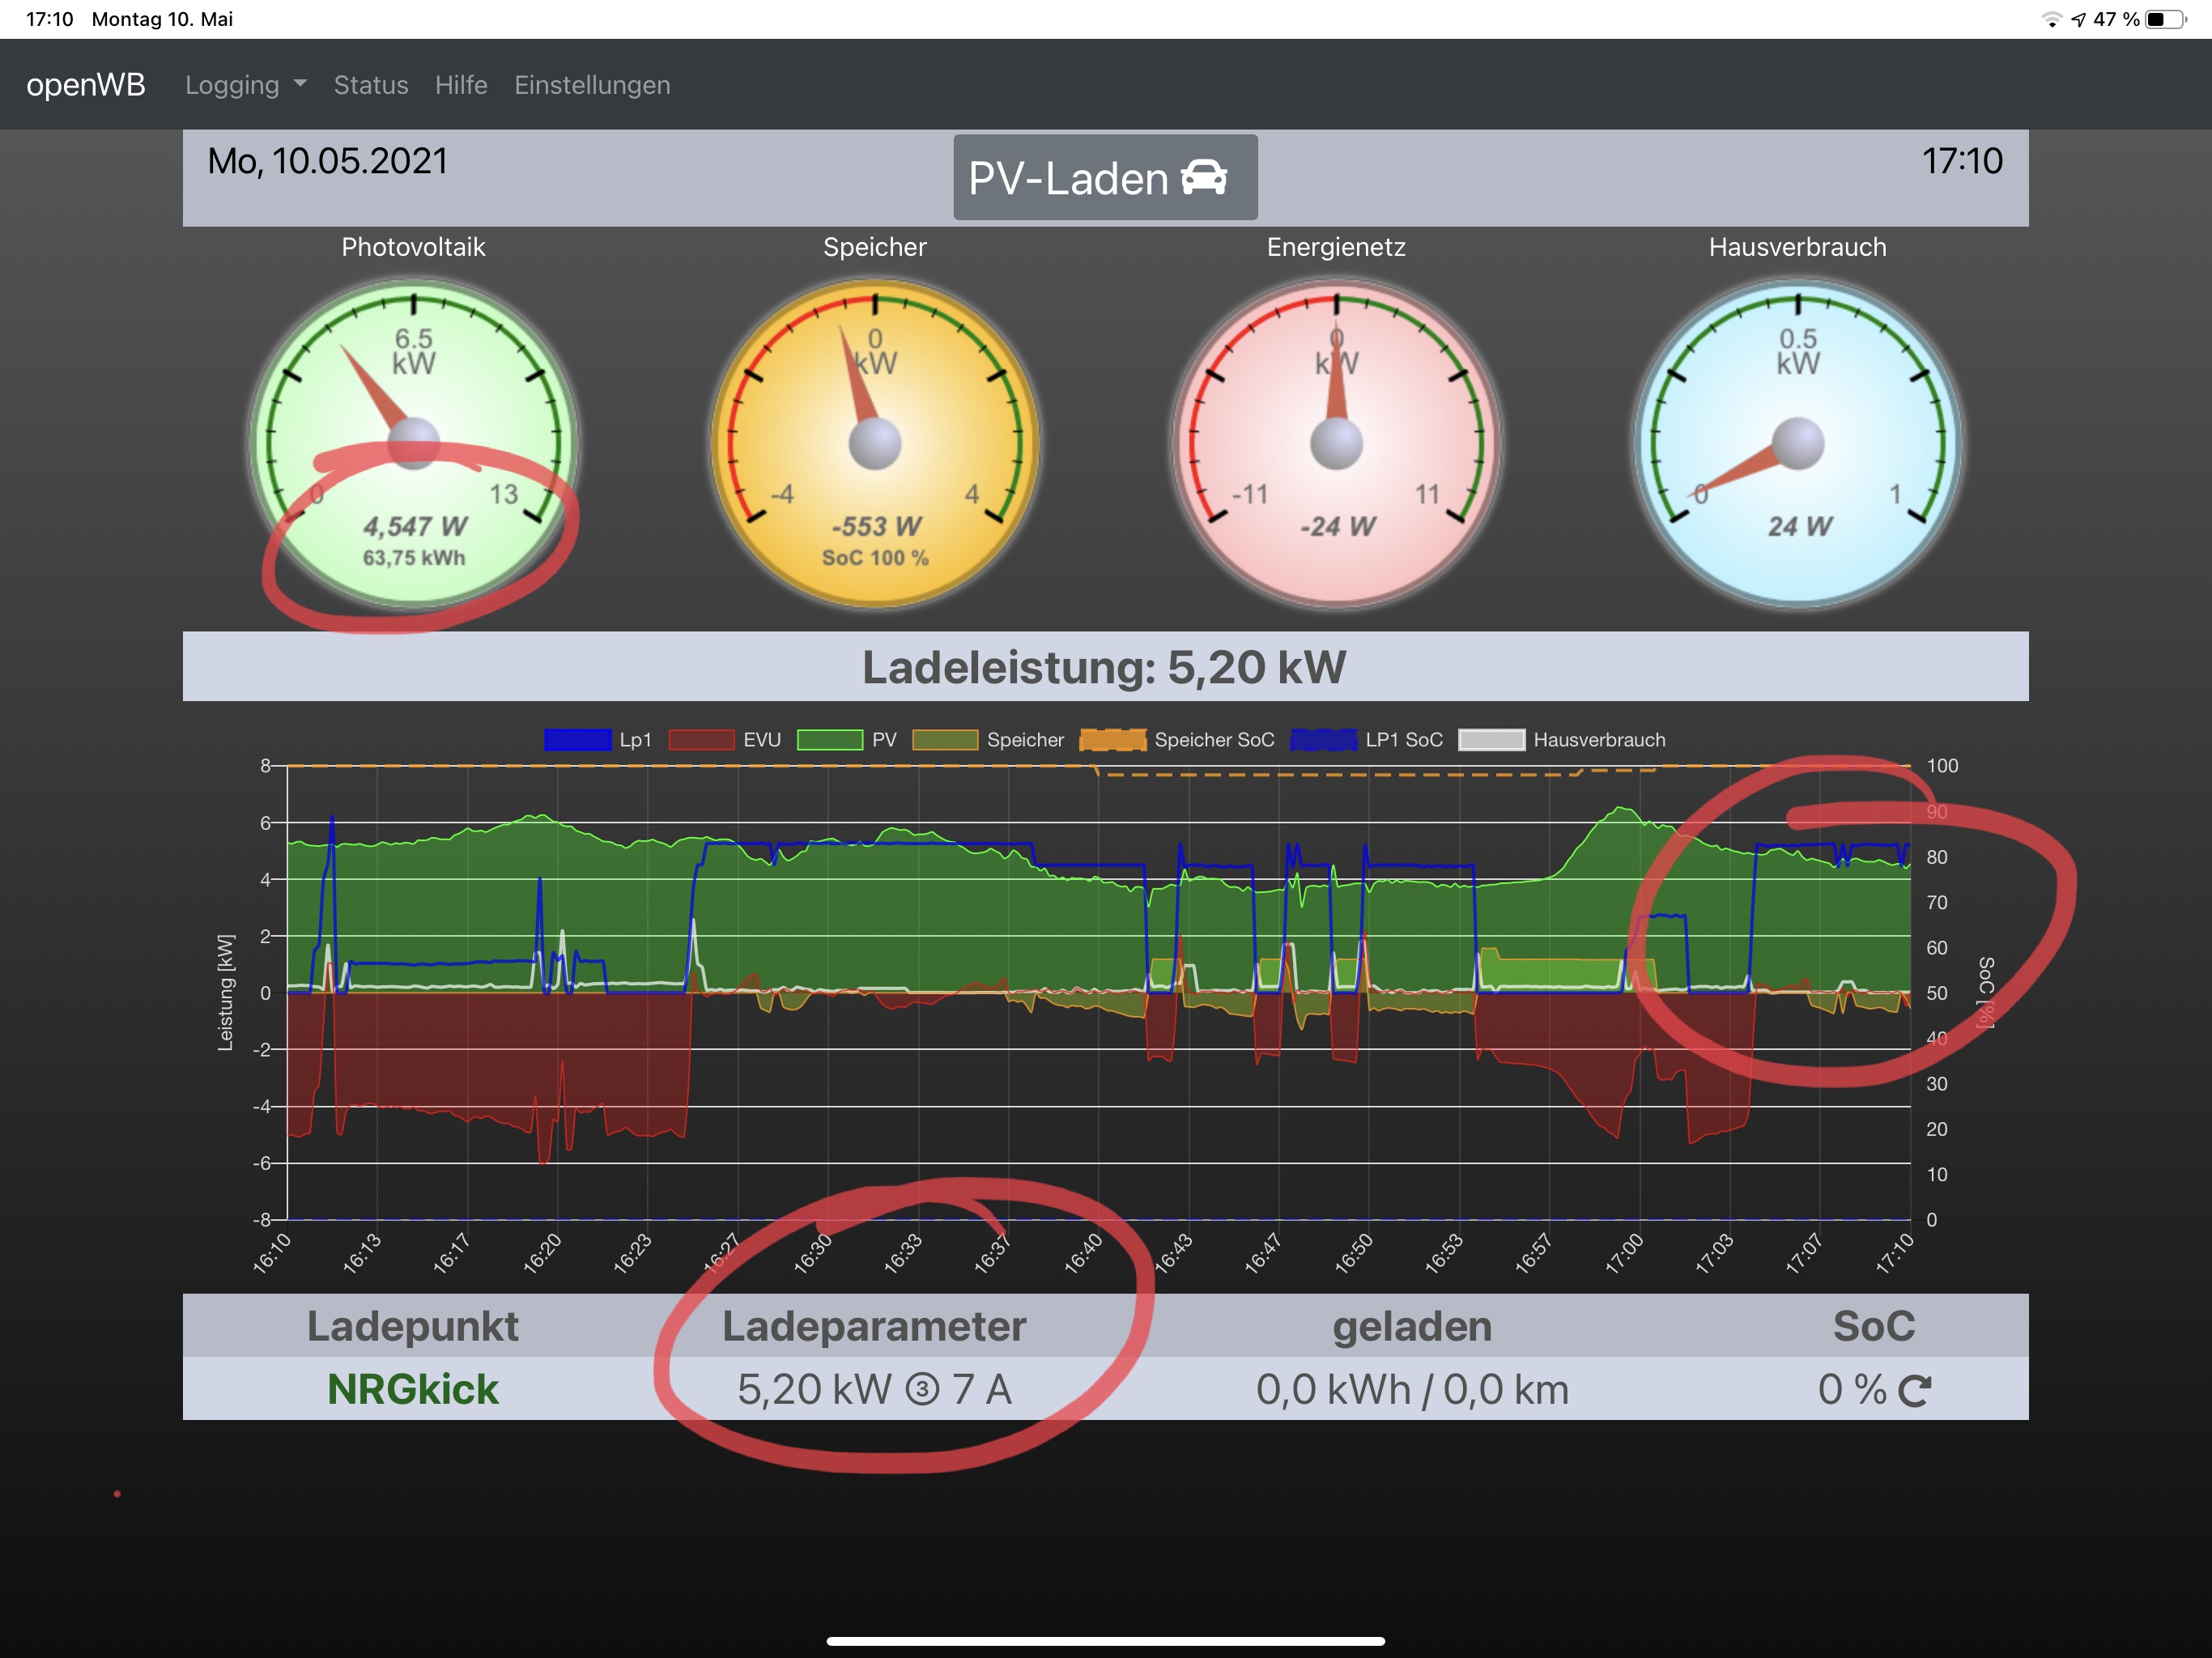Open the Einstellungen menu item
This screenshot has width=2212, height=1658.
592,85
